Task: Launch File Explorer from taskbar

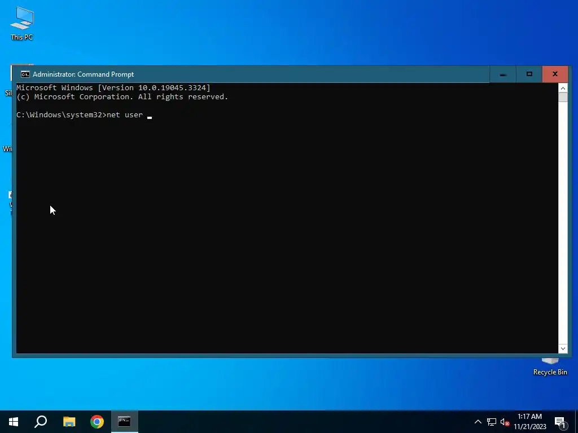Action: click(x=69, y=422)
